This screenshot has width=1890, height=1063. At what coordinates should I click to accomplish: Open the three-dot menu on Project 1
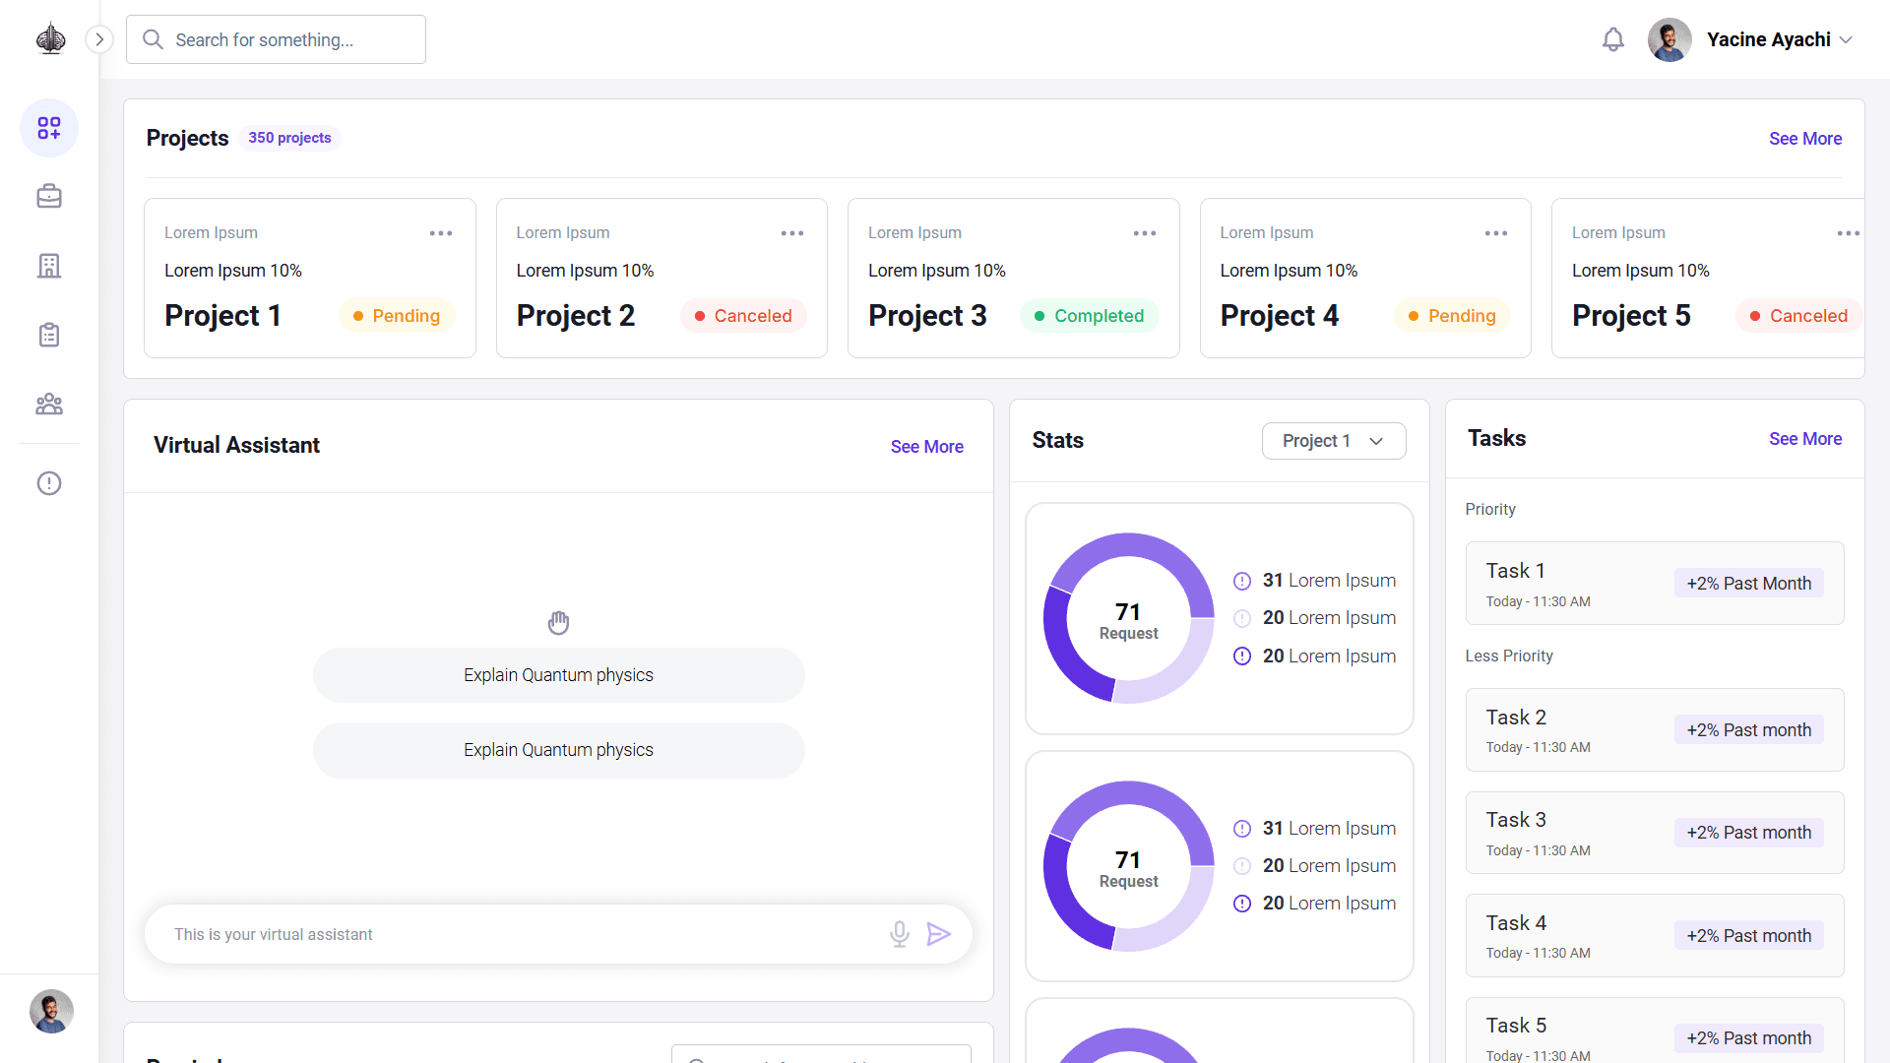click(x=441, y=233)
